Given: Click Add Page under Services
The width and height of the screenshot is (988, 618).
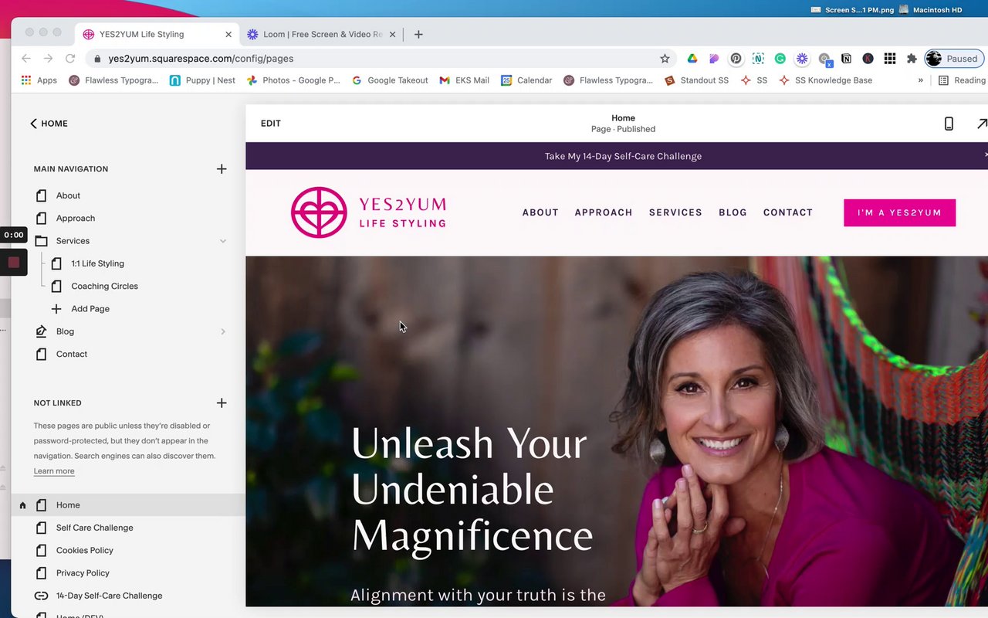Looking at the screenshot, I should coord(90,309).
